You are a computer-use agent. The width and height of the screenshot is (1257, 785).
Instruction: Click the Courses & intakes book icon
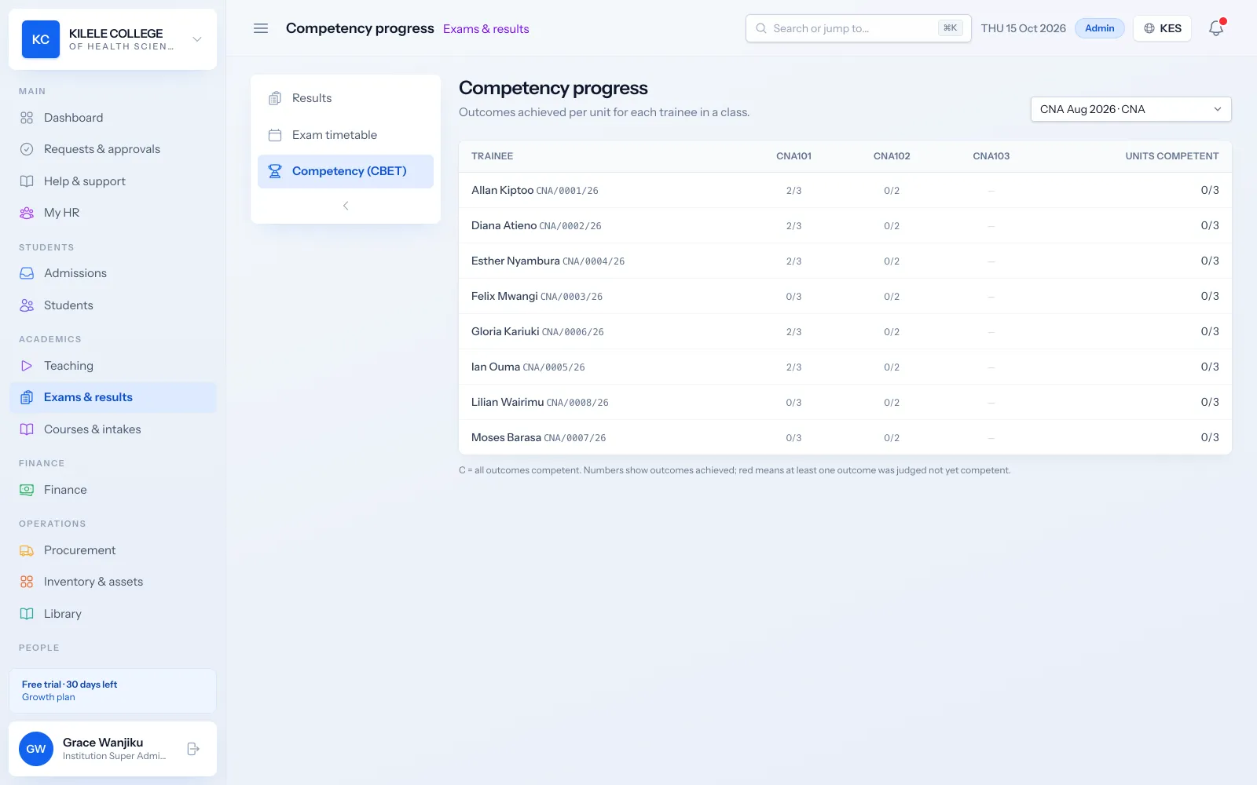coord(27,429)
